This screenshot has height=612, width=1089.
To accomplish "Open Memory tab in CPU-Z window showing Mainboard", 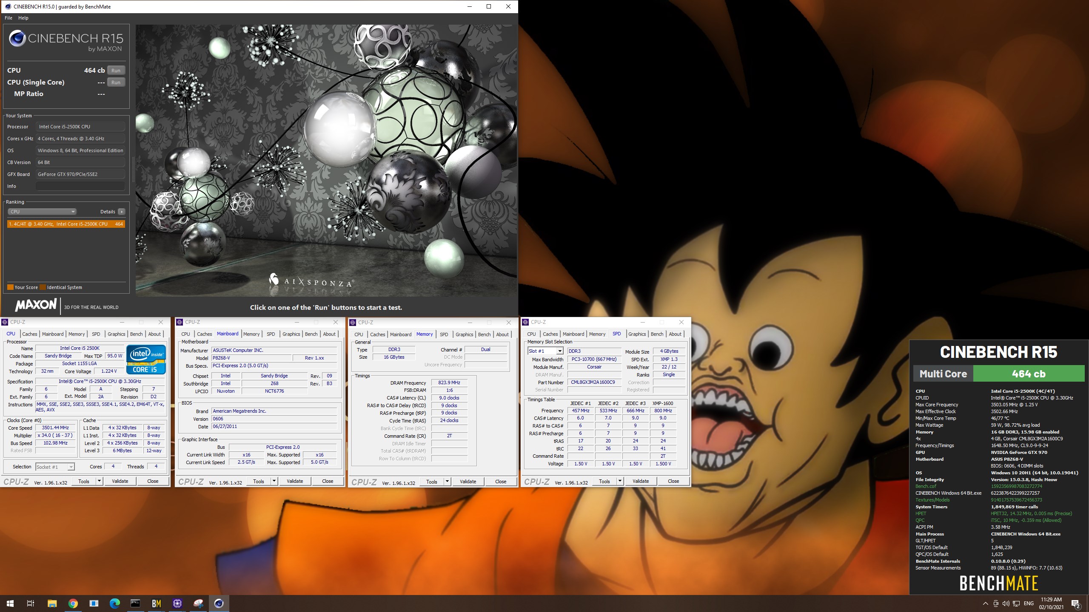I will click(x=251, y=334).
